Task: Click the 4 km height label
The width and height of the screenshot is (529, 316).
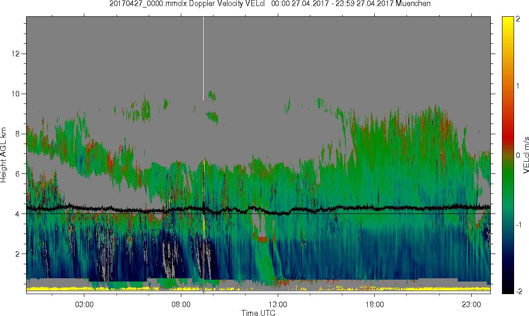Action: [18, 214]
